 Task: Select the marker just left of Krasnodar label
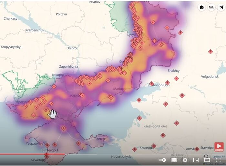(x=135, y=149)
